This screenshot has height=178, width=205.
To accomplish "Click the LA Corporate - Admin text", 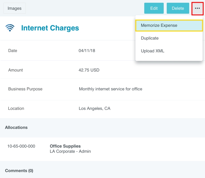I will click(70, 151).
